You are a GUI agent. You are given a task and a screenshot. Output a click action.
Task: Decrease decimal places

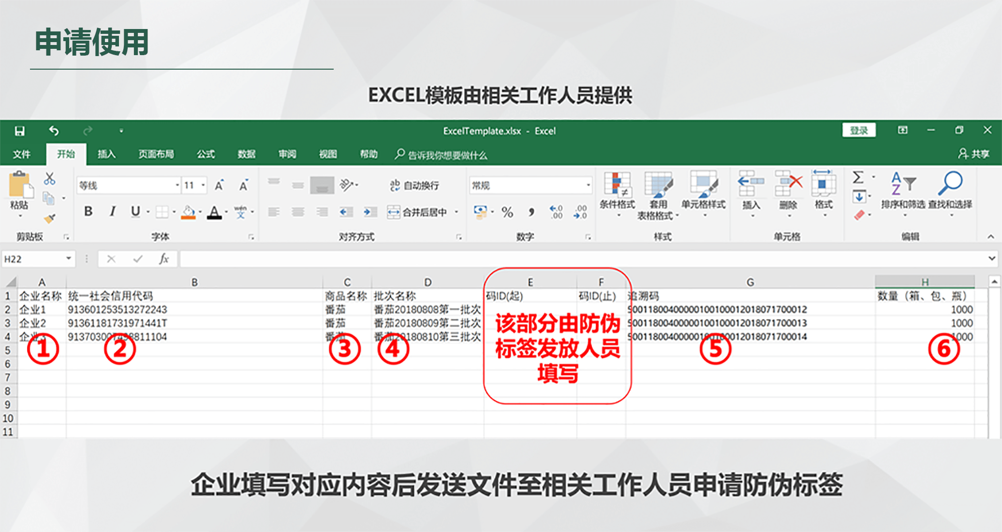click(580, 212)
